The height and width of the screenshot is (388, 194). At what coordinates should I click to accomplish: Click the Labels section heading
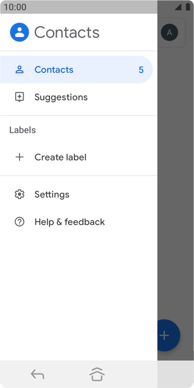(23, 130)
